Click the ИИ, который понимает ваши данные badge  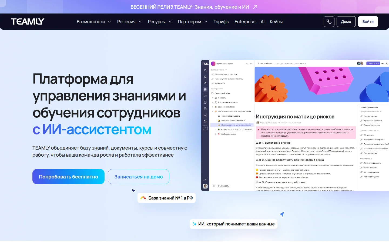(x=233, y=224)
